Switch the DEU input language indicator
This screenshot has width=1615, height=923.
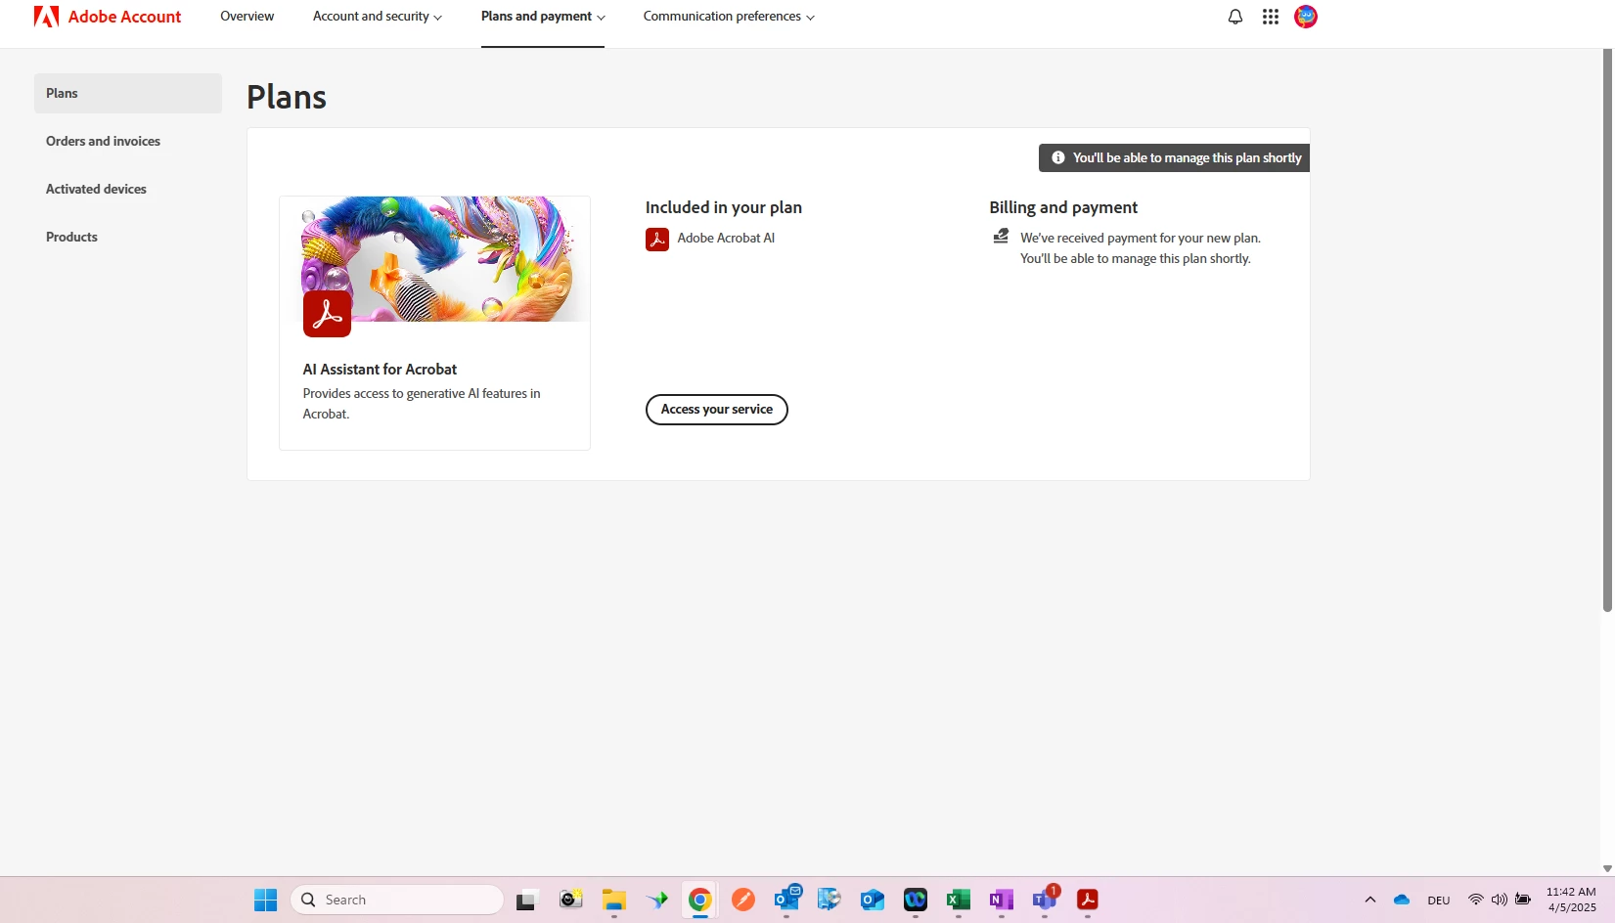[1439, 901]
